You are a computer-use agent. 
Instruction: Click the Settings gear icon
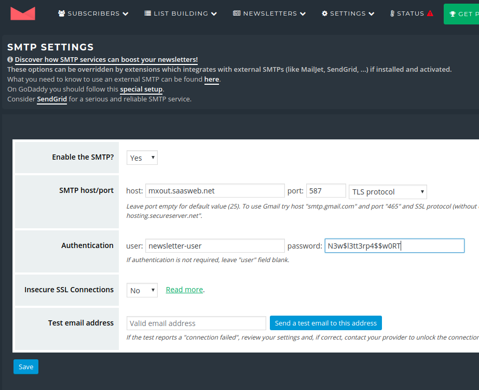[325, 14]
